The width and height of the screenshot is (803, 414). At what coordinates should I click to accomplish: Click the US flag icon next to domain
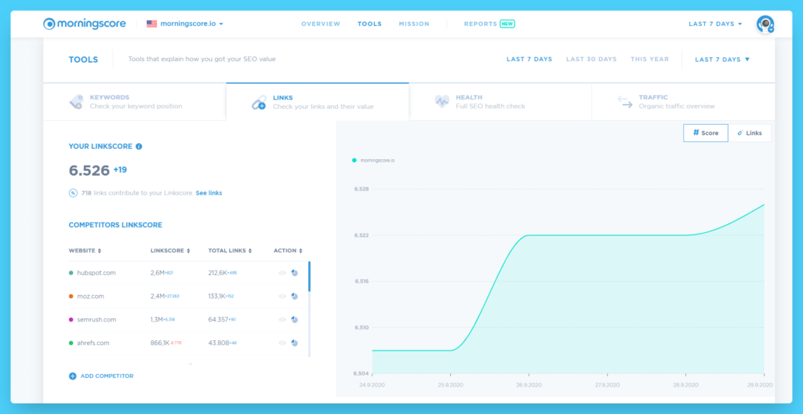tap(151, 24)
